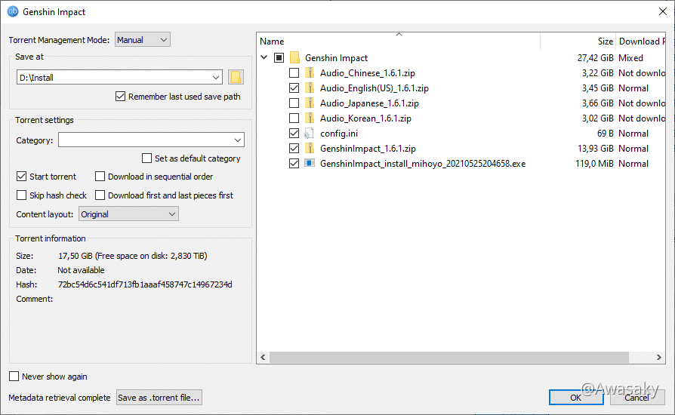Sort by the Download Priority column header
675x415 pixels.
pyautogui.click(x=641, y=41)
